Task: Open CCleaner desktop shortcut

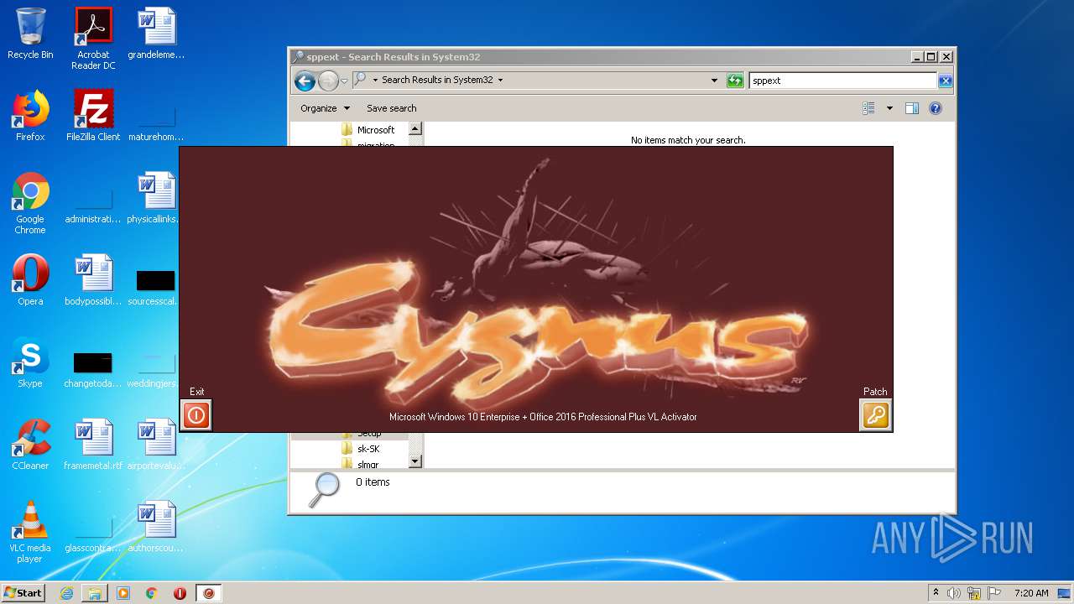Action: [x=30, y=445]
